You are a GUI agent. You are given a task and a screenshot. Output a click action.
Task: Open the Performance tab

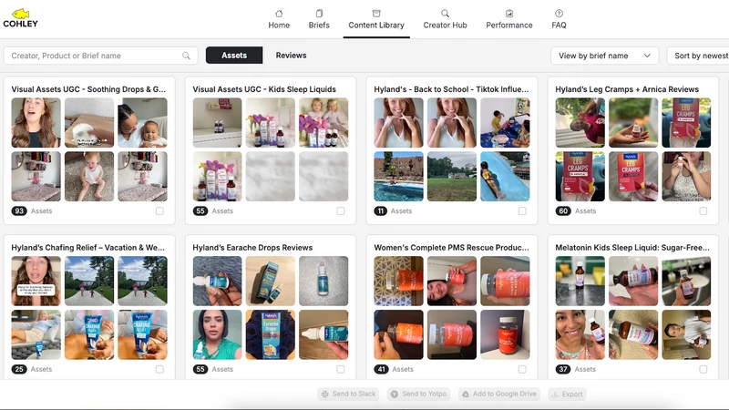click(509, 19)
